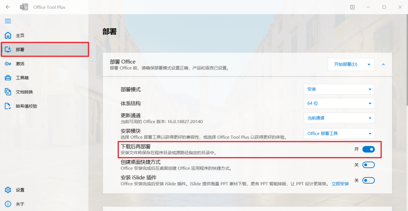Open the 工具箱 section
Image resolution: width=408 pixels, height=211 pixels.
pos(45,77)
